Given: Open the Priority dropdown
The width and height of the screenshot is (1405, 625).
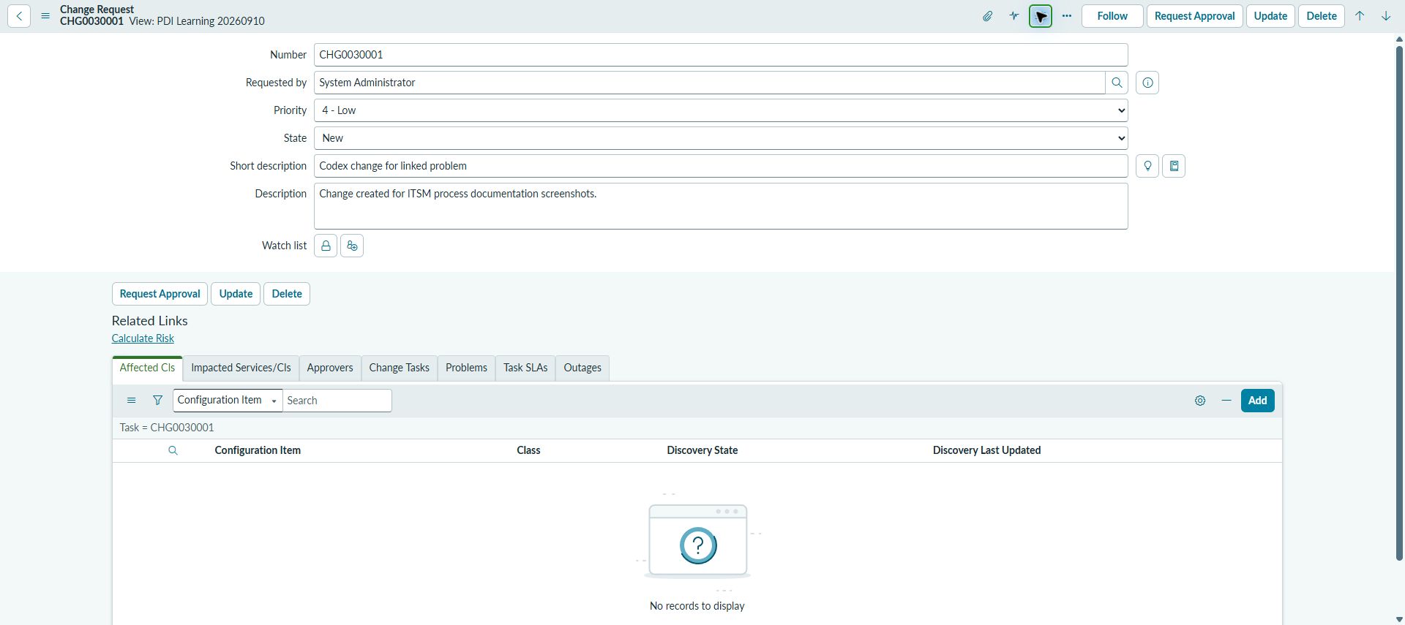Looking at the screenshot, I should 721,110.
